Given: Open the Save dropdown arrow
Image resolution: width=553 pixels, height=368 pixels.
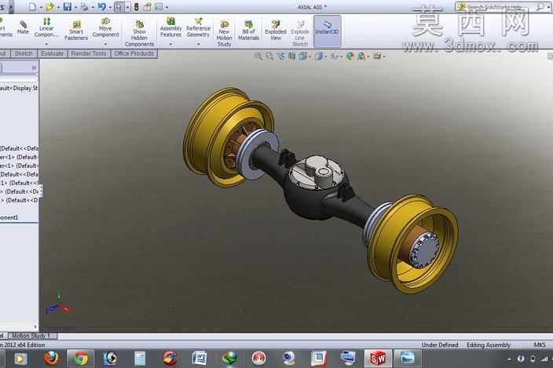Looking at the screenshot, I should [x=75, y=7].
